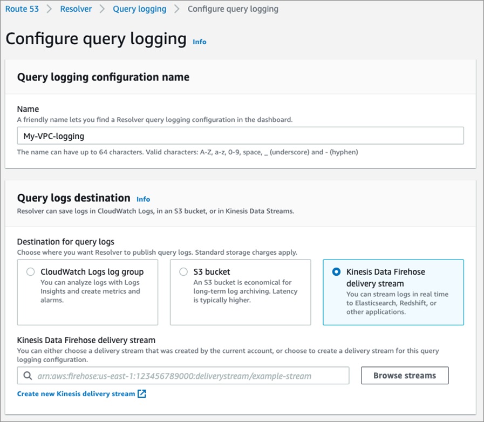
Task: Click the chevron after Query logging breadcrumb
Action: point(176,9)
